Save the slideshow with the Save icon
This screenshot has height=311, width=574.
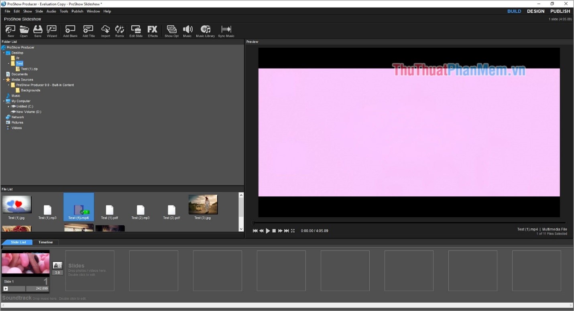pos(37,31)
